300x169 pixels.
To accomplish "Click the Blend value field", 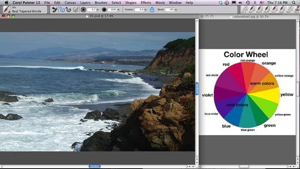I will [170, 9].
